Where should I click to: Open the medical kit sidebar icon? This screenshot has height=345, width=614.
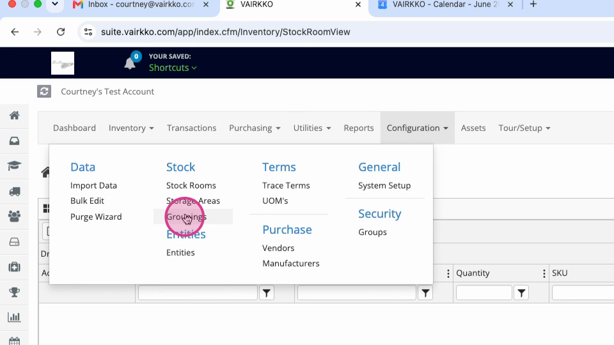click(x=15, y=267)
